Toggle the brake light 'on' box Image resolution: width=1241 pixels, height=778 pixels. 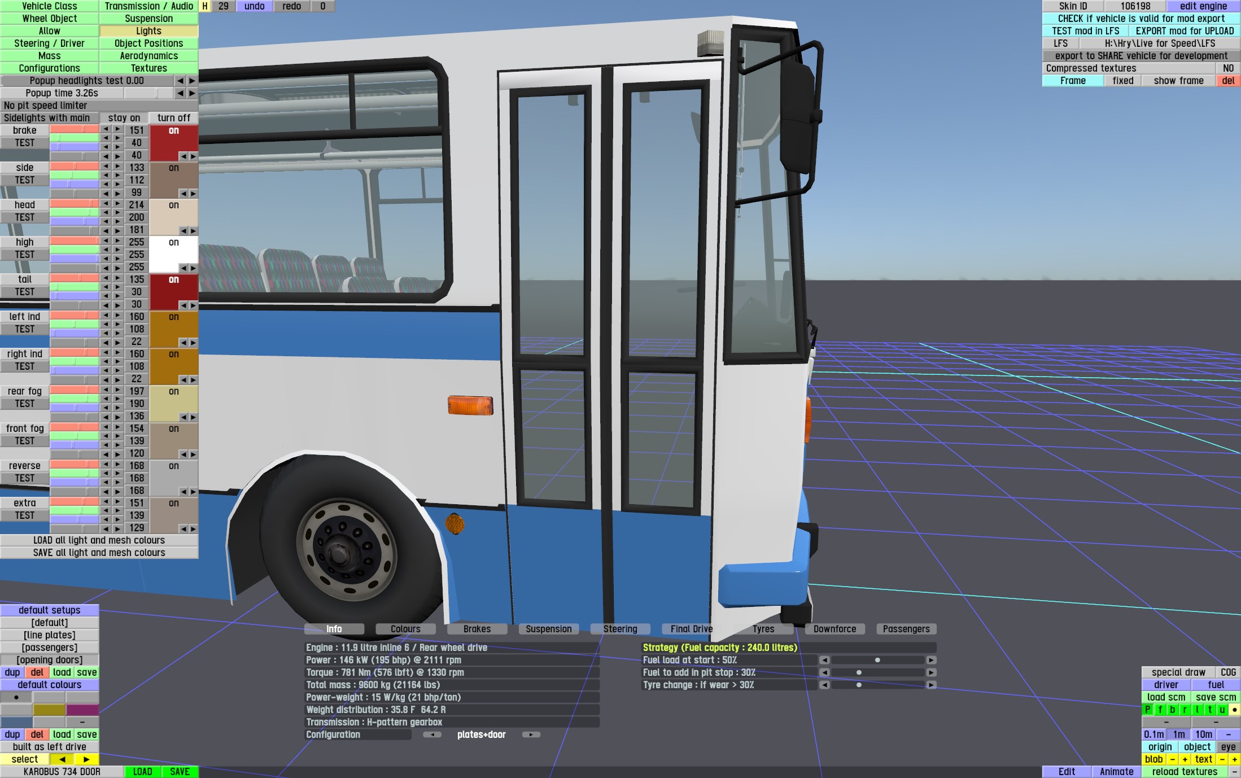pos(173,131)
